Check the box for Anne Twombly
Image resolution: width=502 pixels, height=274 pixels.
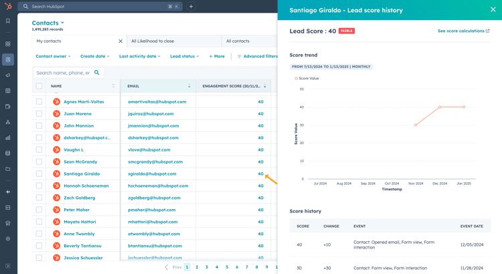39,234
